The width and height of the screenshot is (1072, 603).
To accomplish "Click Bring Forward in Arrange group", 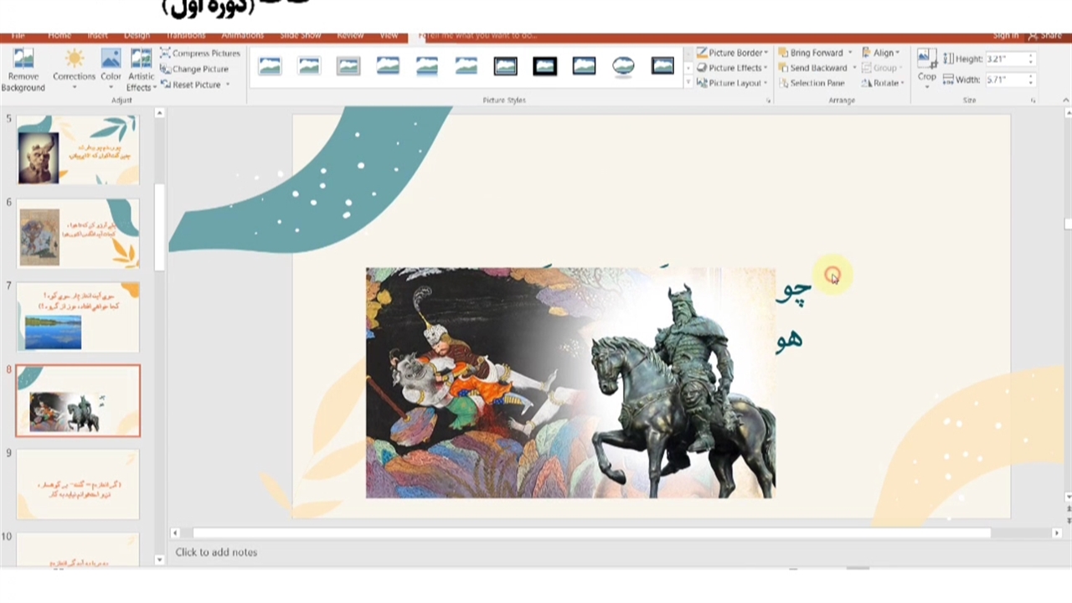I will (x=815, y=53).
